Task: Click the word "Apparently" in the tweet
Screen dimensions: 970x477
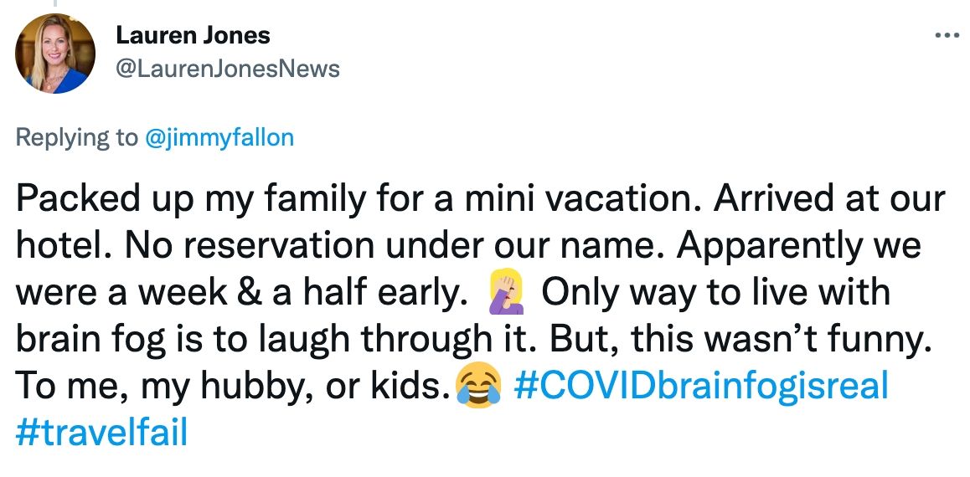Action: (766, 248)
